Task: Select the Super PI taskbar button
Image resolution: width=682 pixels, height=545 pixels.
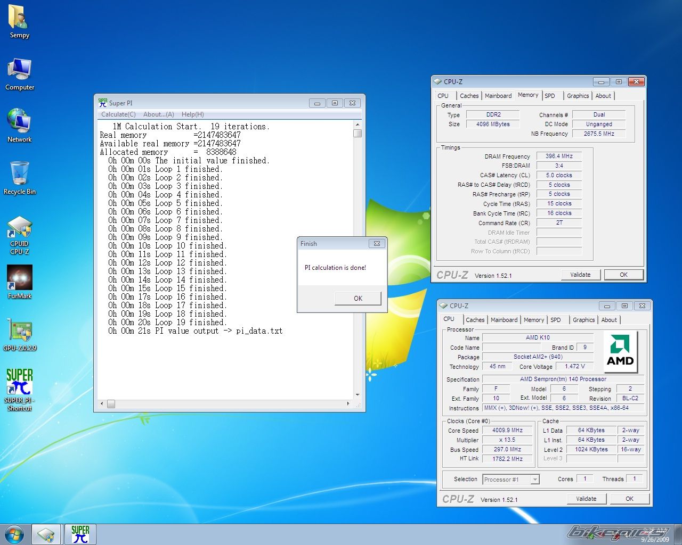Action: [80, 534]
